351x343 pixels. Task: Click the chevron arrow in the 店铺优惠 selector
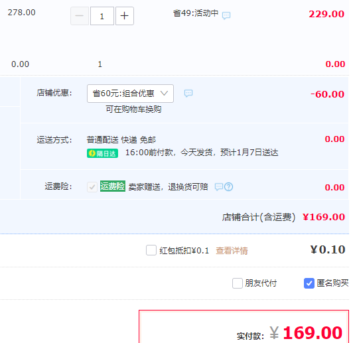(164, 93)
